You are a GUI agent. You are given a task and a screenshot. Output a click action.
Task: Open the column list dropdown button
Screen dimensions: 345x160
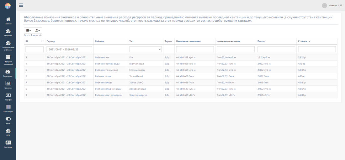[x=29, y=30]
